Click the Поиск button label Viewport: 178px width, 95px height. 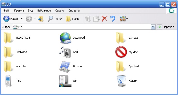[58, 19]
